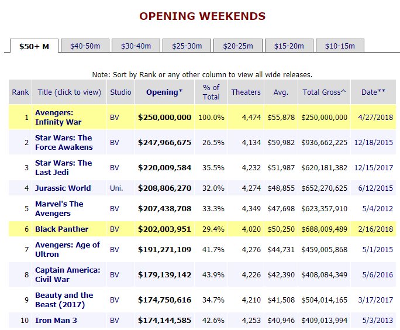Switch to the $40-50m tab
The height and width of the screenshot is (330, 400).
85,46
